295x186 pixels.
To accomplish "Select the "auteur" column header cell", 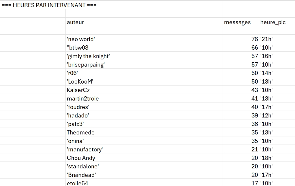I will [75, 22].
